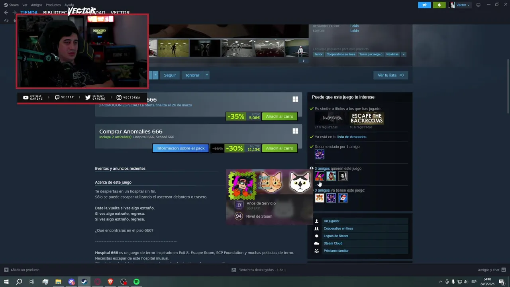Open Steam in the Windows taskbar
The width and height of the screenshot is (510, 287).
(x=84, y=281)
